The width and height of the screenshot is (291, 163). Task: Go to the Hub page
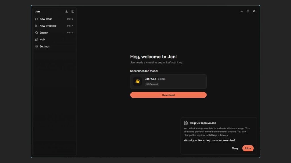click(x=54, y=40)
